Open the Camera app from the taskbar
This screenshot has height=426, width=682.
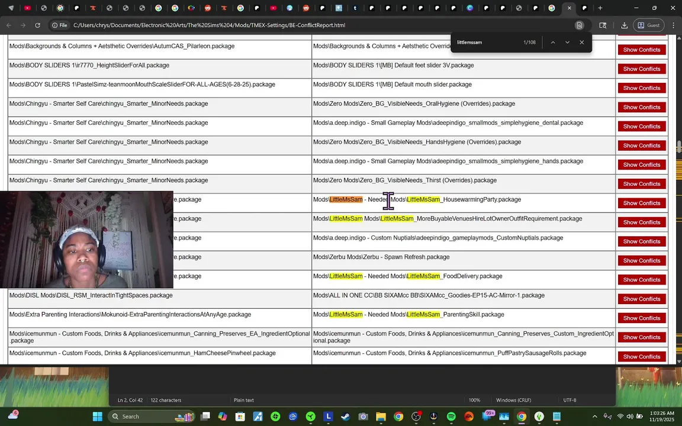tap(363, 417)
